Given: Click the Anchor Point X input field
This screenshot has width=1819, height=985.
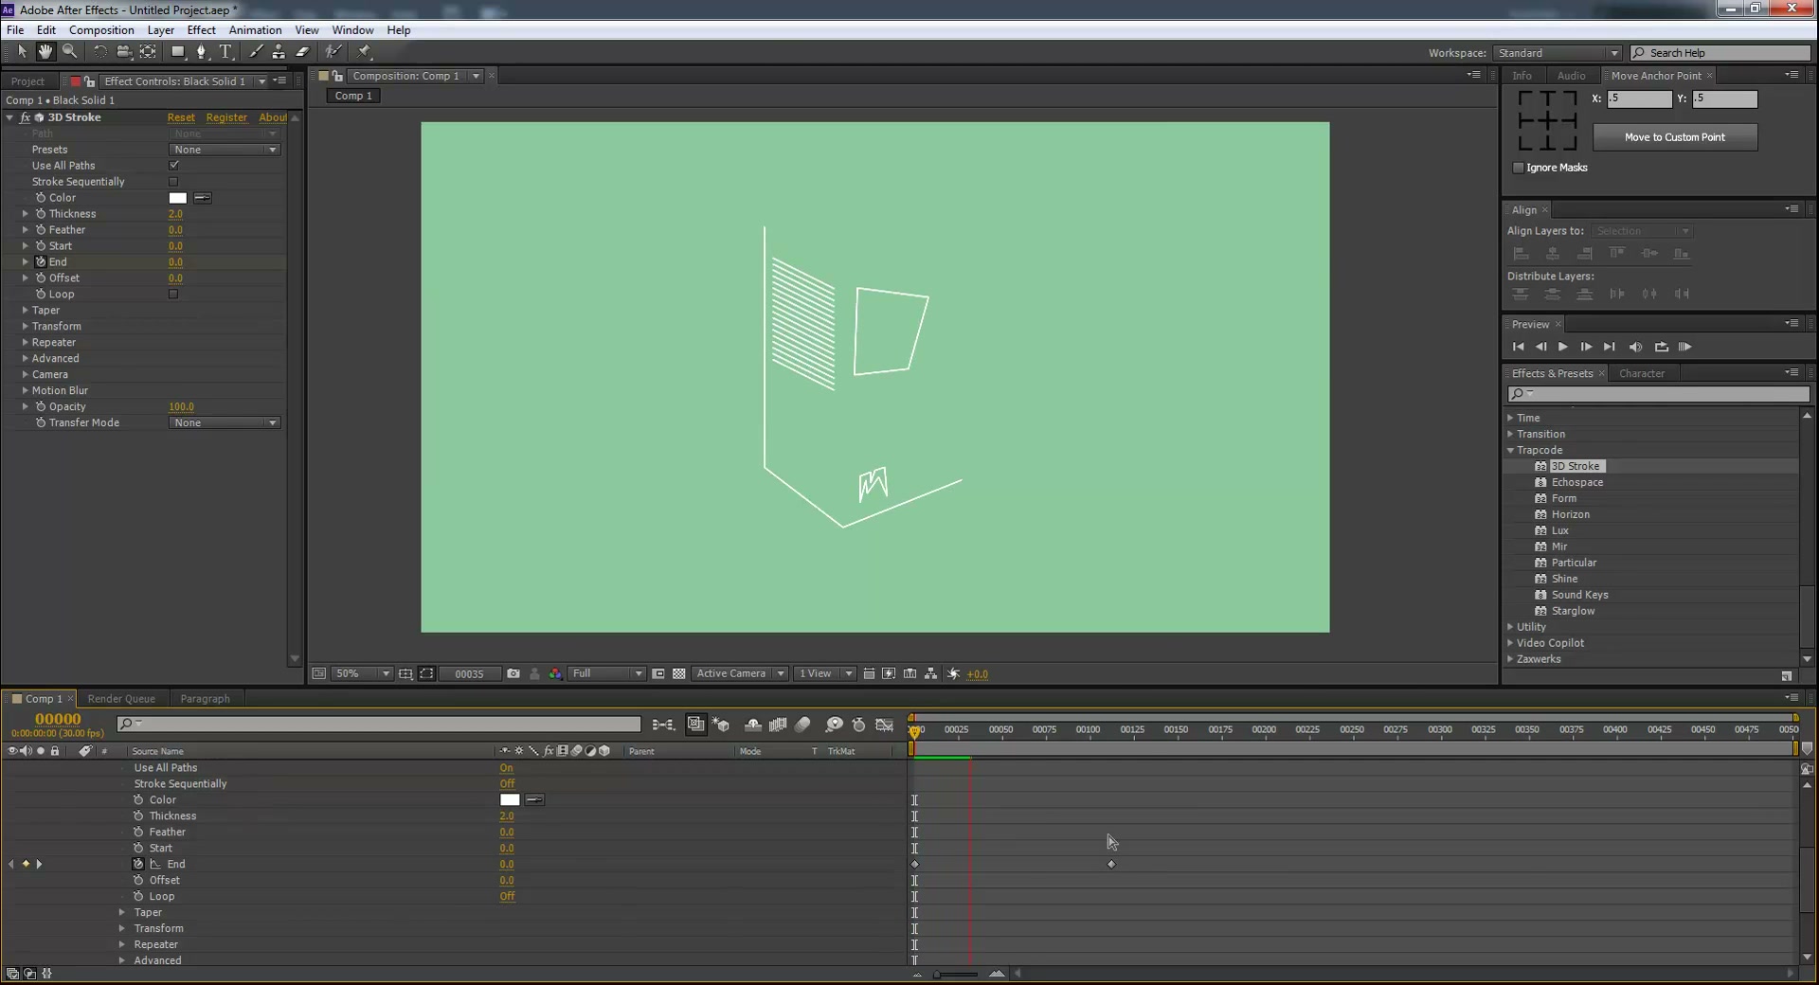Looking at the screenshot, I should 1640,98.
